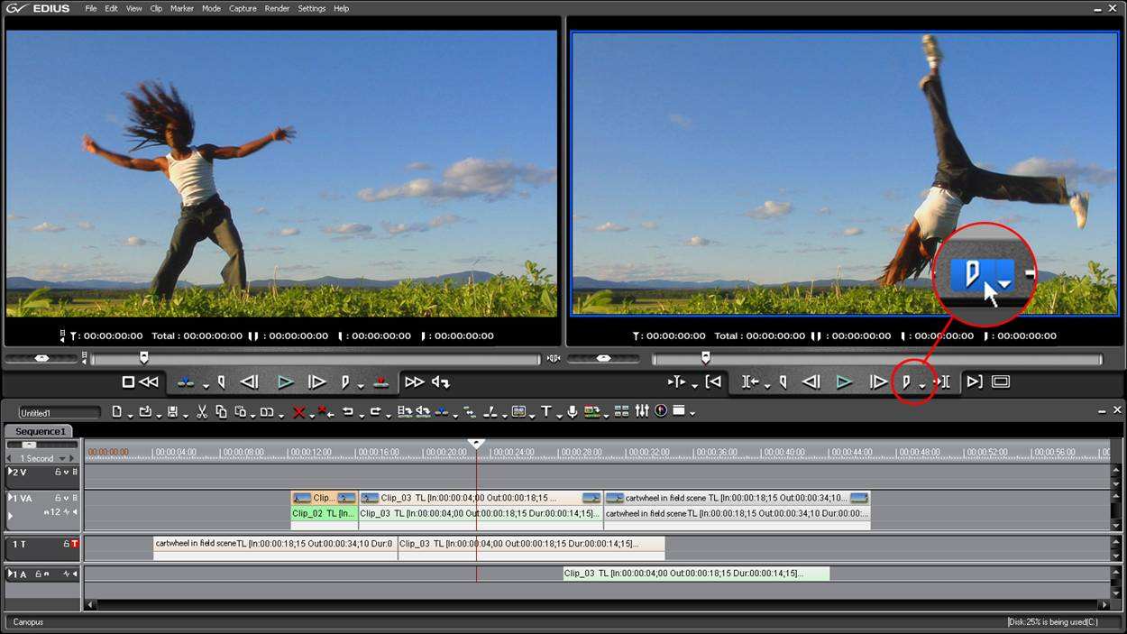The image size is (1127, 634).
Task: Open the 1 Second timeline scale dropdown
Action: point(62,458)
